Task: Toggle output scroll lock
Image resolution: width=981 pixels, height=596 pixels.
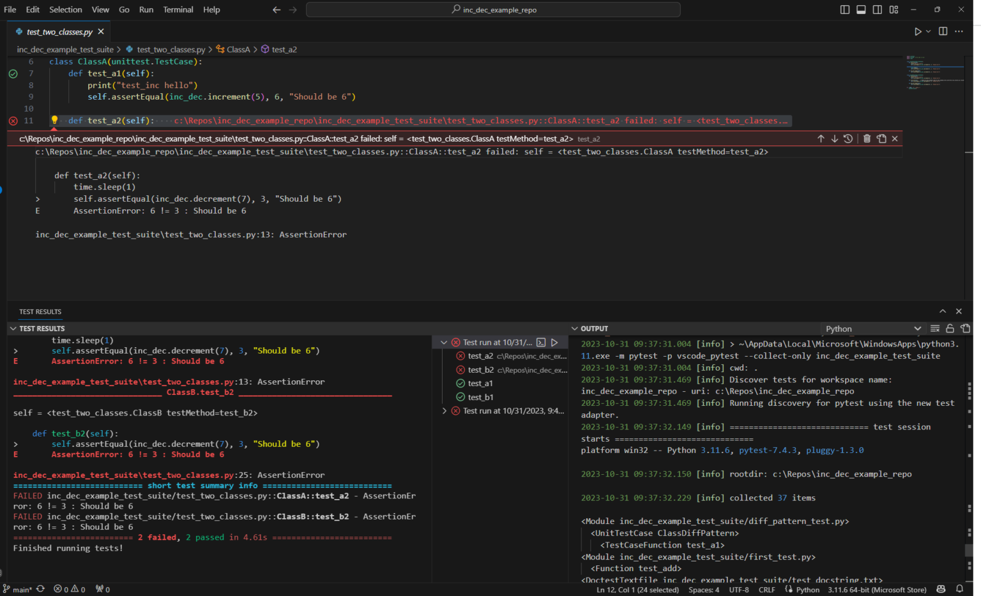Action: click(x=950, y=329)
